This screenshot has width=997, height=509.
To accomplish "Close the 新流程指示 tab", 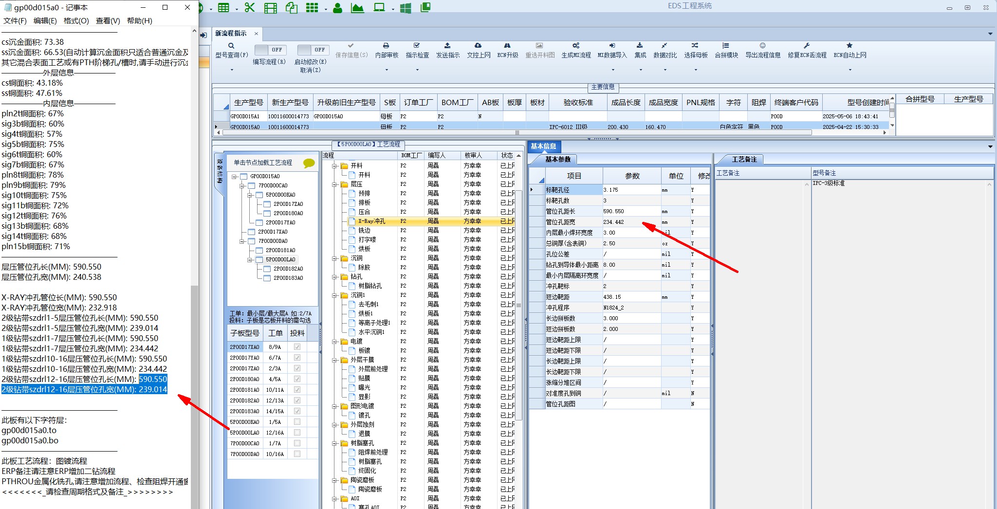I will [x=257, y=34].
